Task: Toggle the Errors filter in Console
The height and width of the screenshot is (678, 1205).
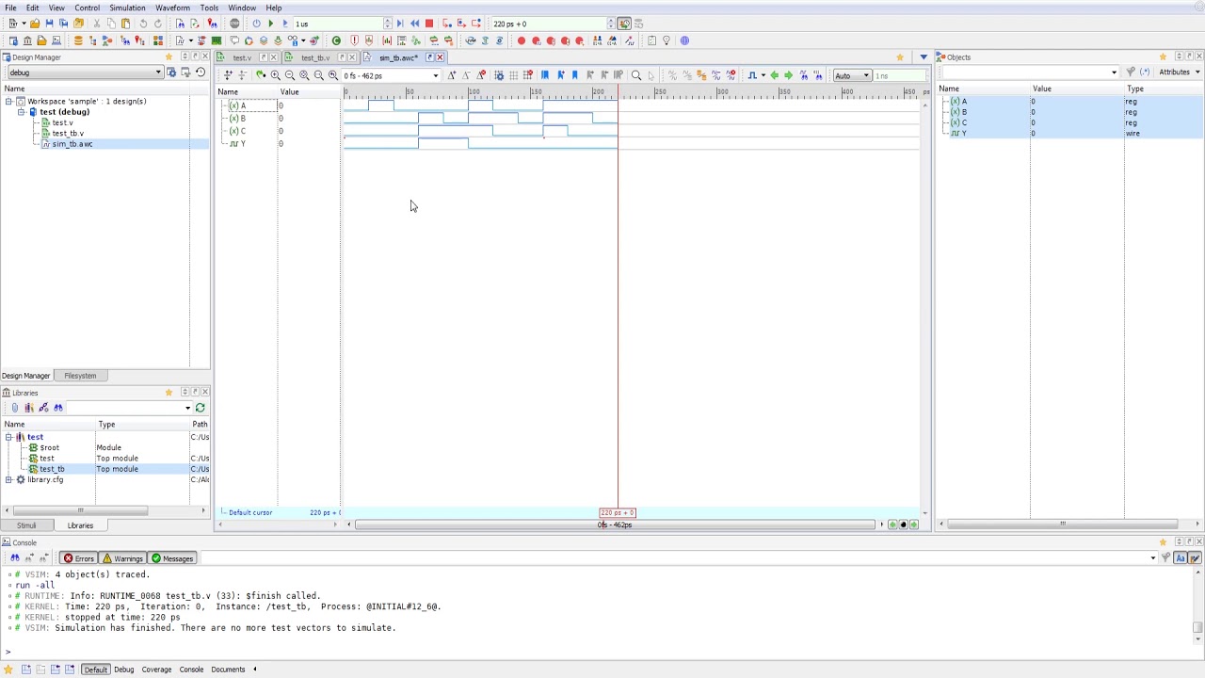Action: (79, 558)
